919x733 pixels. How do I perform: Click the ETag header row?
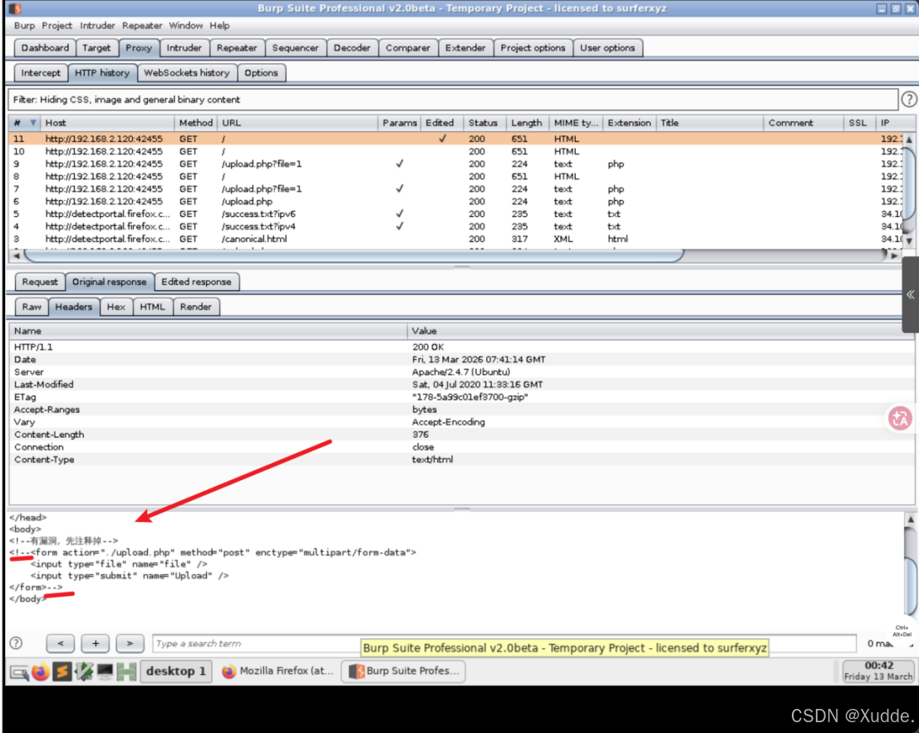pos(461,397)
